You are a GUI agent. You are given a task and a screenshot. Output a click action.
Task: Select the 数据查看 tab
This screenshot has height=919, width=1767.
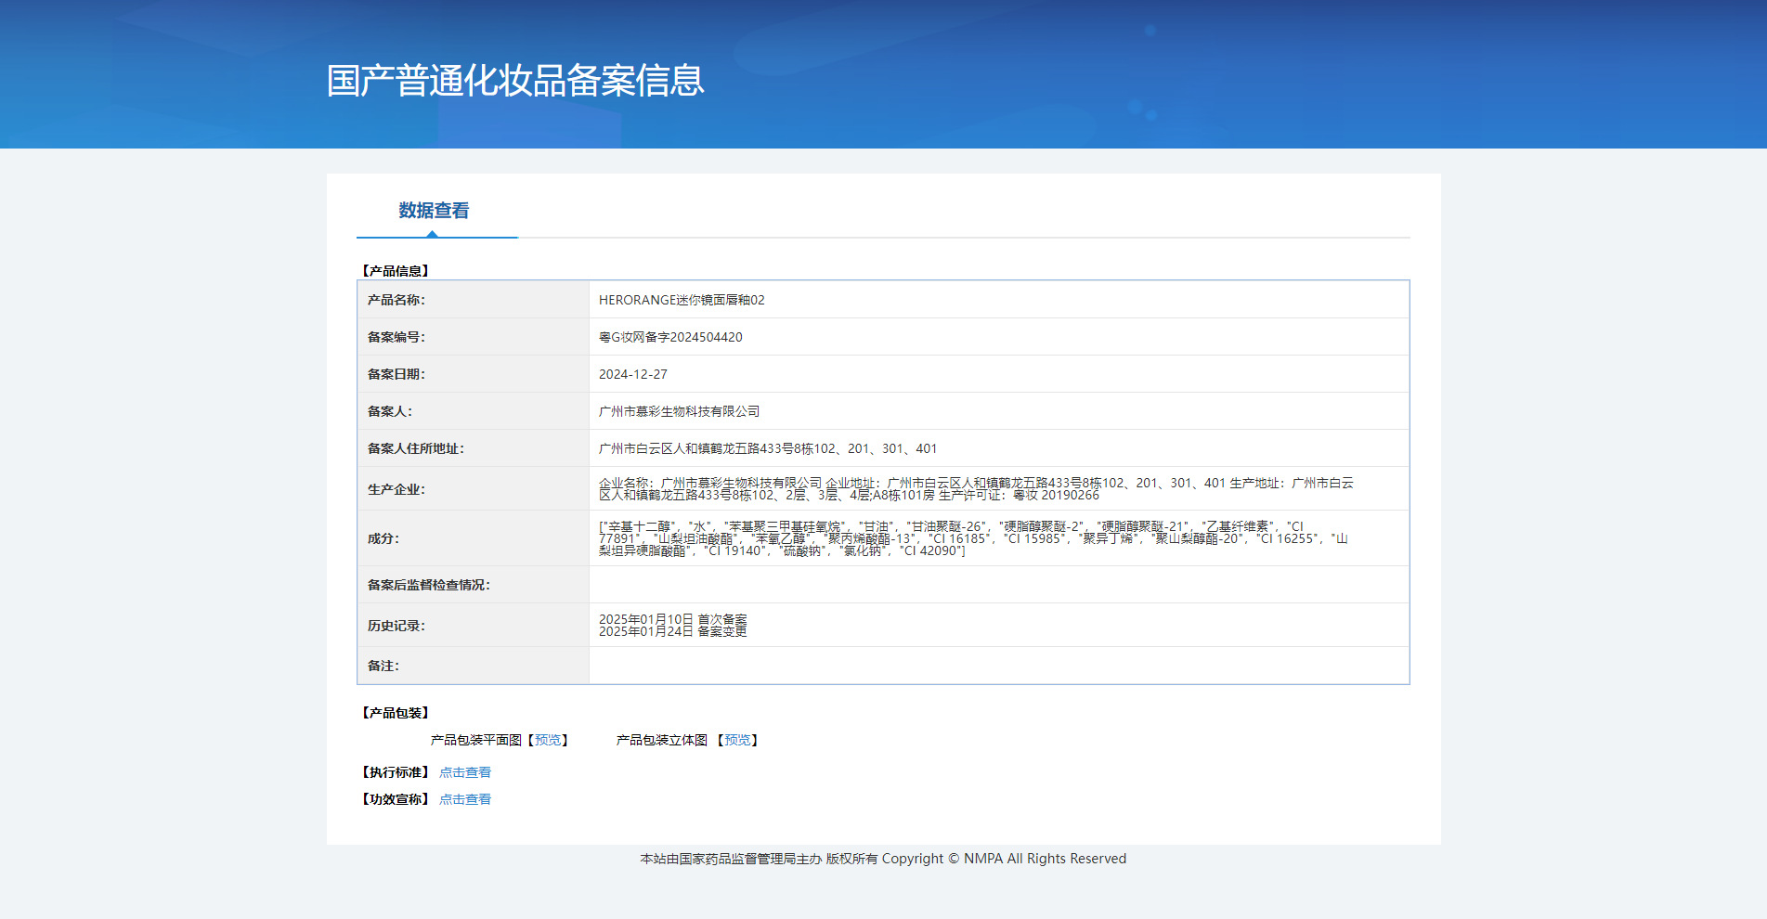click(434, 211)
